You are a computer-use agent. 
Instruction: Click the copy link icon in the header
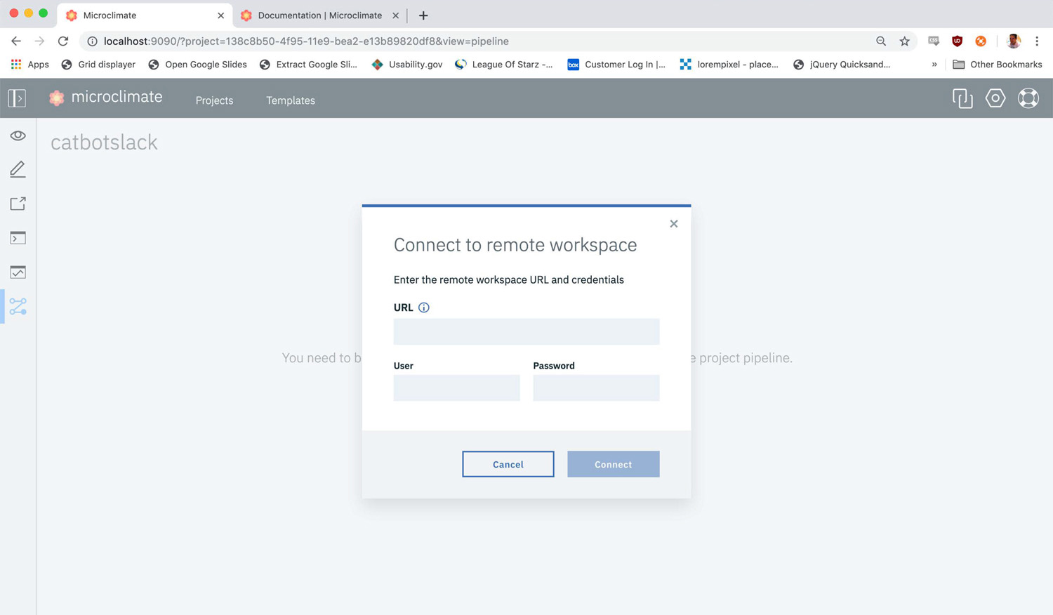[962, 98]
